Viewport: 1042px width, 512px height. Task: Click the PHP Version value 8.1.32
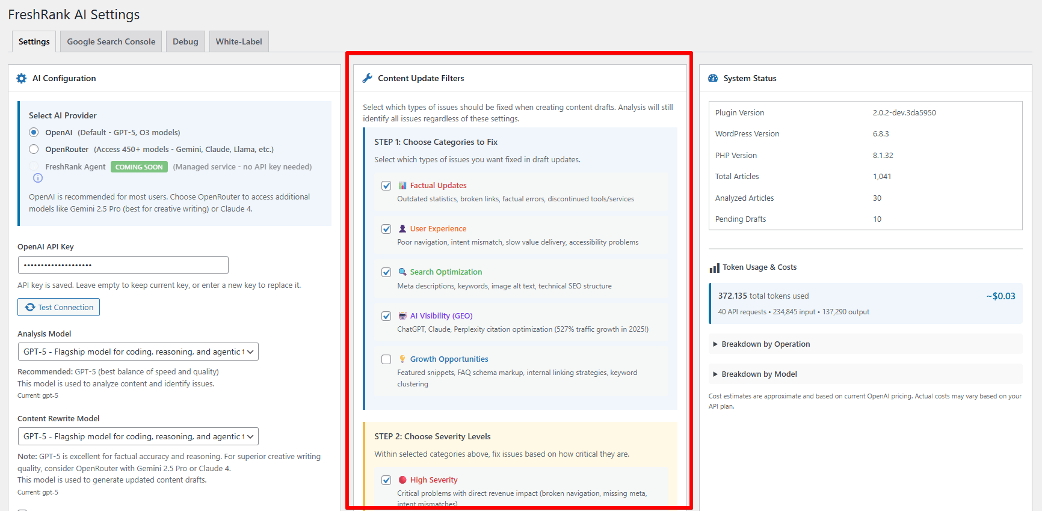[883, 155]
